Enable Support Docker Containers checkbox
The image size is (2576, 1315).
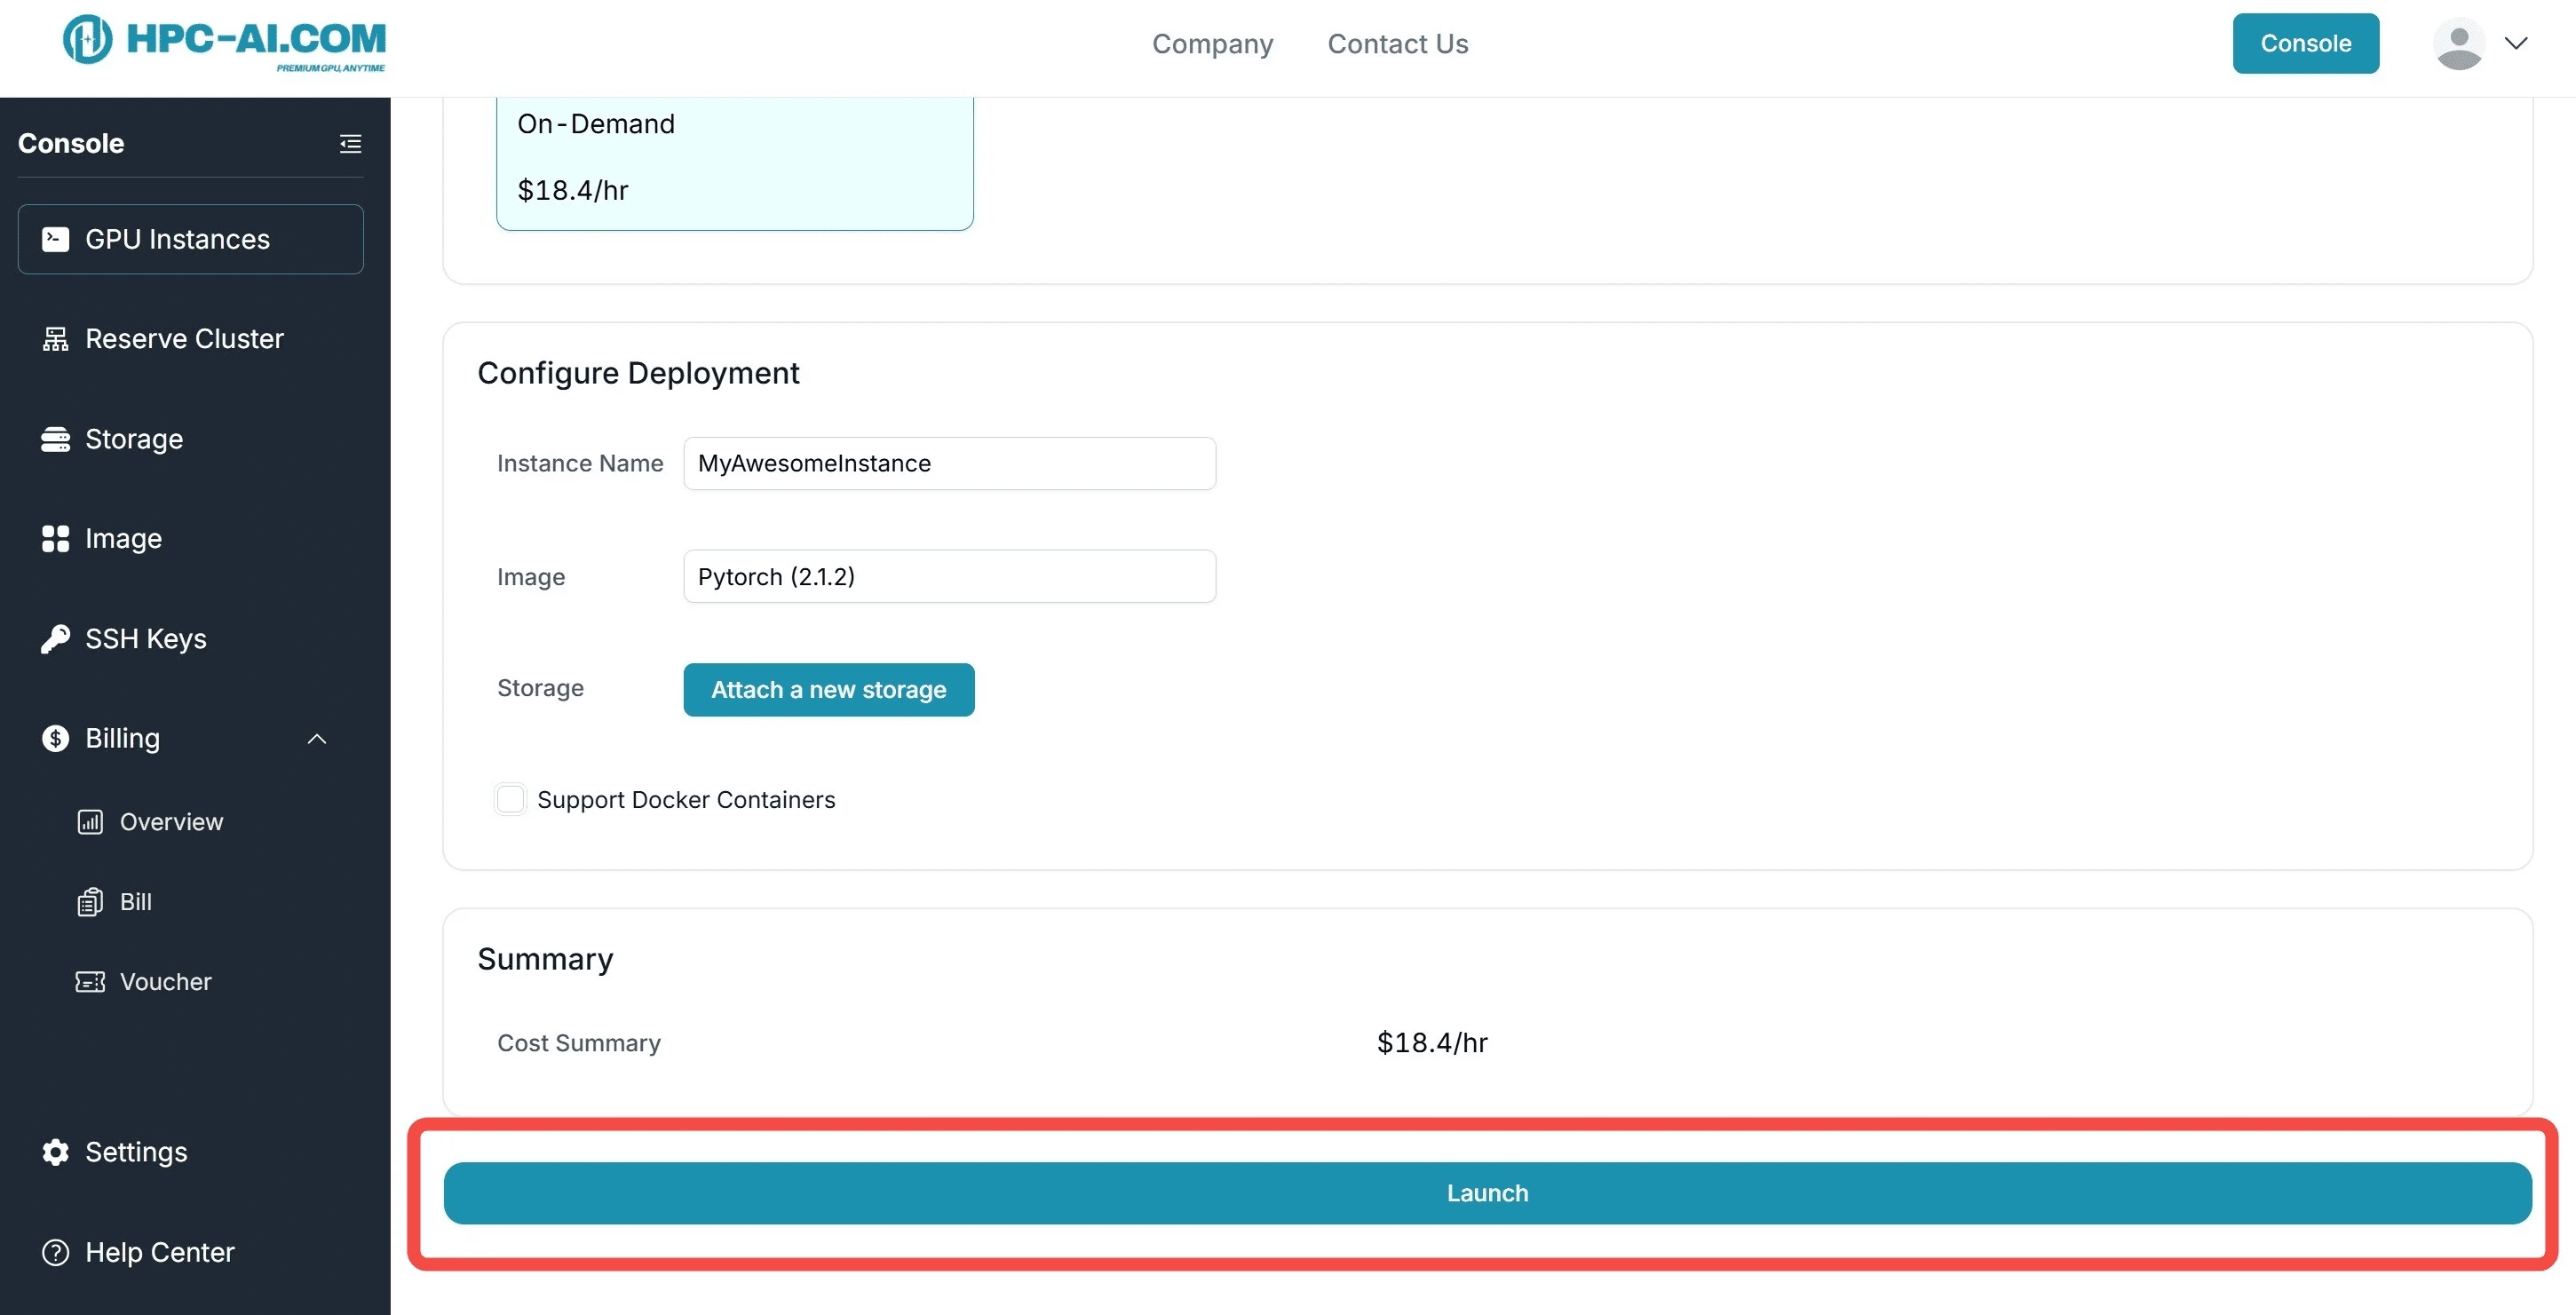point(511,799)
